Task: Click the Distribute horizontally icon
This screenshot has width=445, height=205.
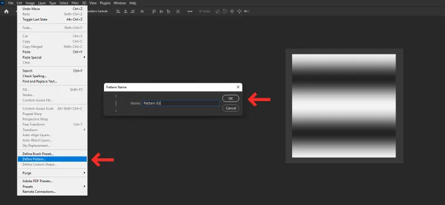Action: pos(178,11)
